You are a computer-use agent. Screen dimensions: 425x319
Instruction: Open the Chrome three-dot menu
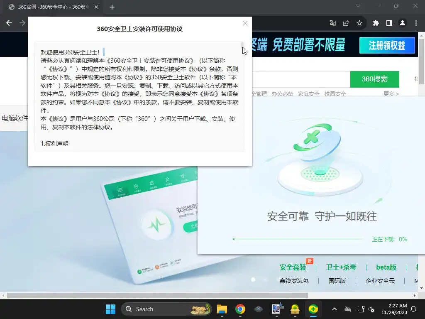pos(416,23)
